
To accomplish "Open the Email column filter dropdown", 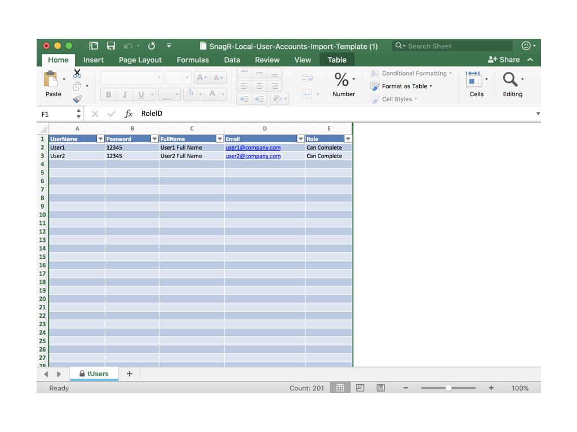I will pyautogui.click(x=301, y=139).
